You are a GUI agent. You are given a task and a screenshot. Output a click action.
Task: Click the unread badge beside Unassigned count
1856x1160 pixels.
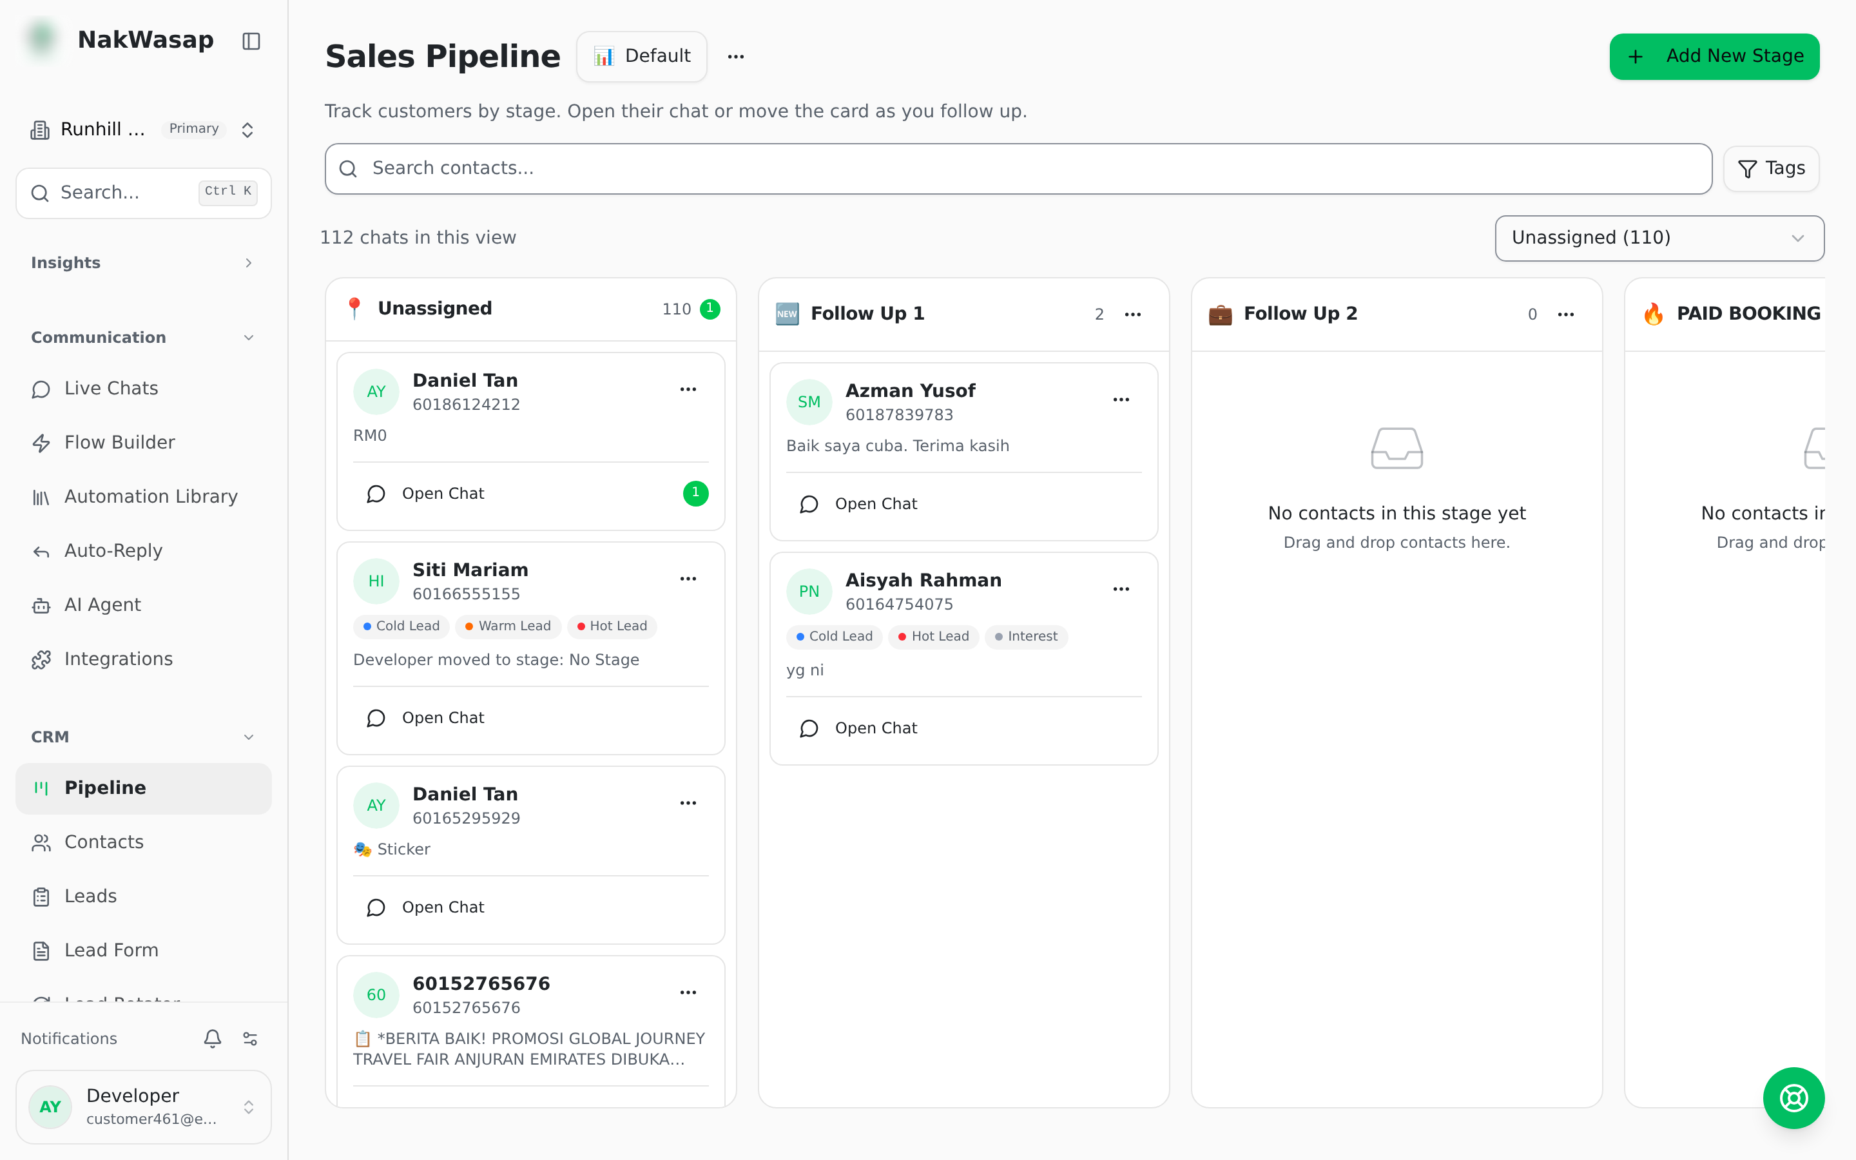710,309
